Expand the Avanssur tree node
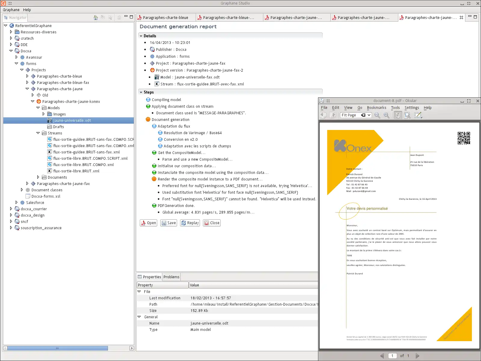The height and width of the screenshot is (361, 481). 17,57
